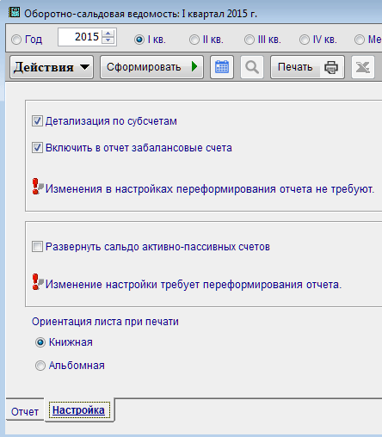Click the report window title icon
This screenshot has width=382, height=437.
click(14, 13)
